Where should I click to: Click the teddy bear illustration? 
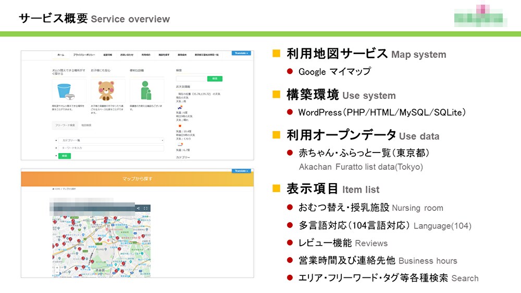pos(106,91)
